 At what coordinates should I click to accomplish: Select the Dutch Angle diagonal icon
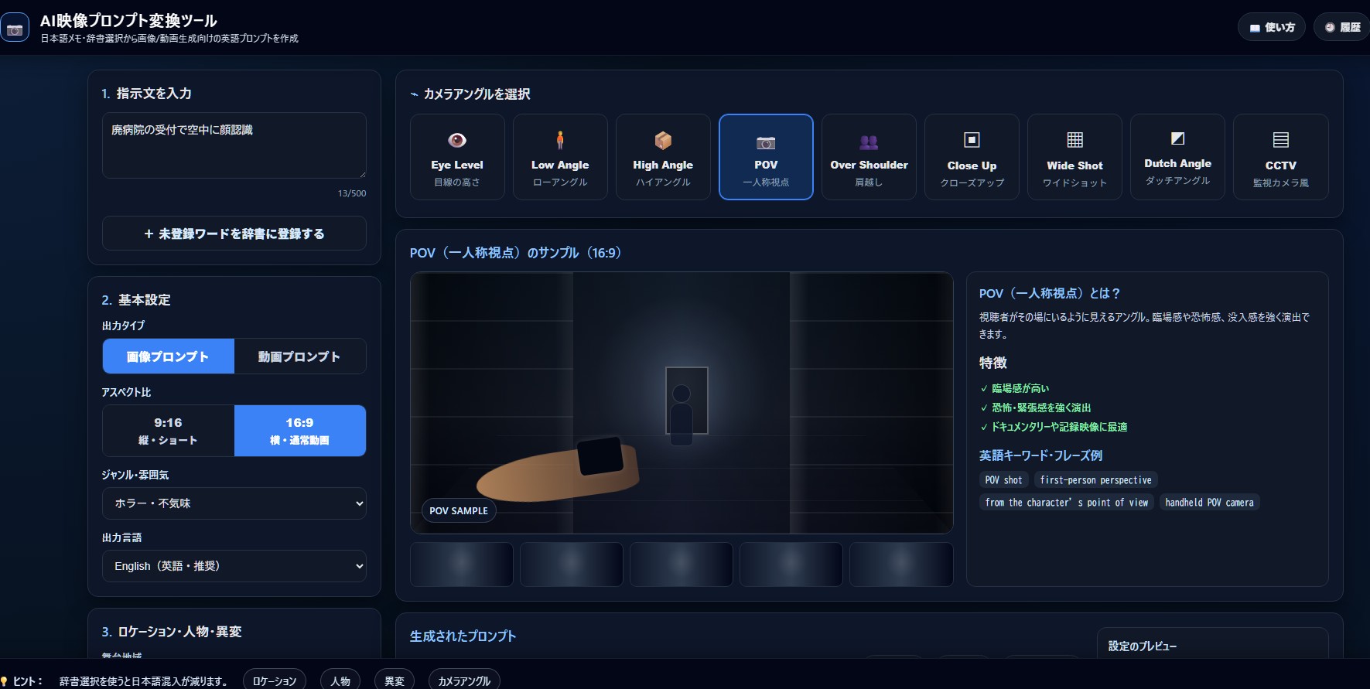coord(1177,138)
